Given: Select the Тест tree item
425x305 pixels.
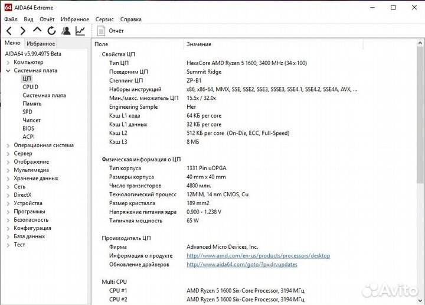Looking at the screenshot, I should (x=19, y=245).
